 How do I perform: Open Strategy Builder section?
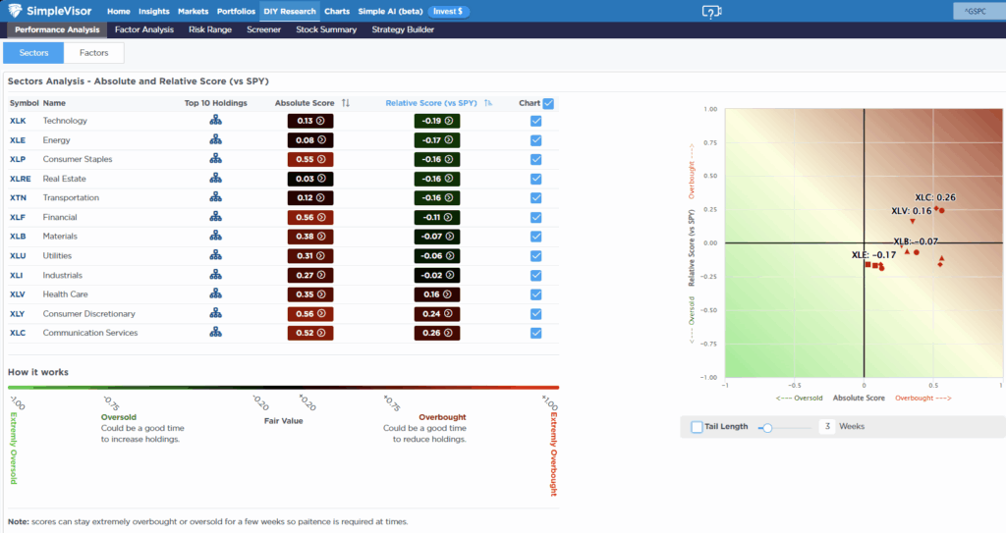[x=403, y=29]
